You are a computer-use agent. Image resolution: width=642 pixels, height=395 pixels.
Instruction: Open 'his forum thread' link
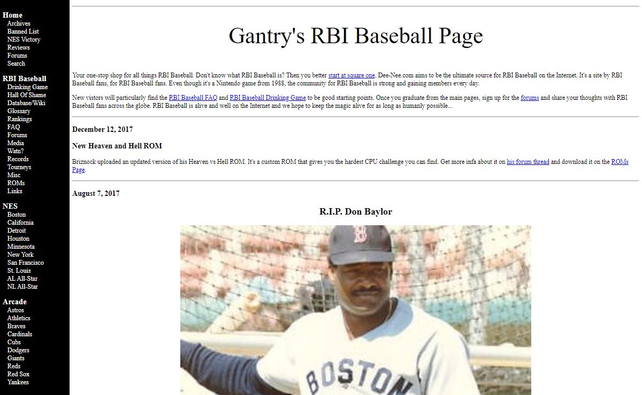(528, 162)
